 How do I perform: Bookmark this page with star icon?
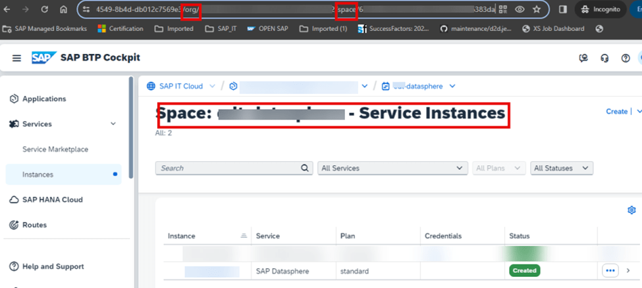537,9
